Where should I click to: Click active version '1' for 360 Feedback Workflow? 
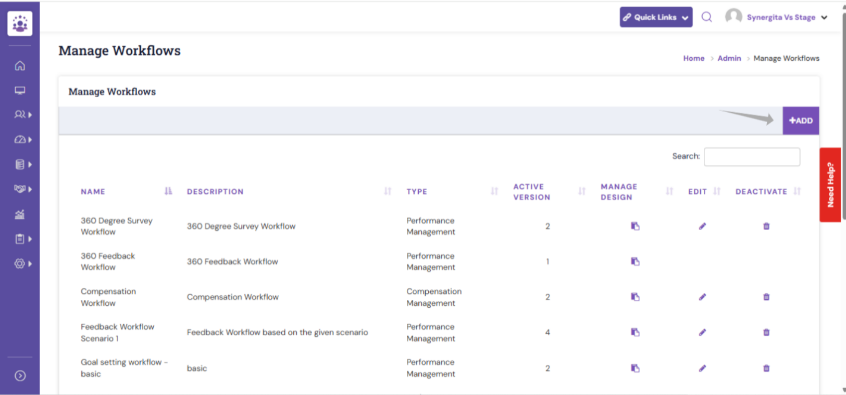548,261
